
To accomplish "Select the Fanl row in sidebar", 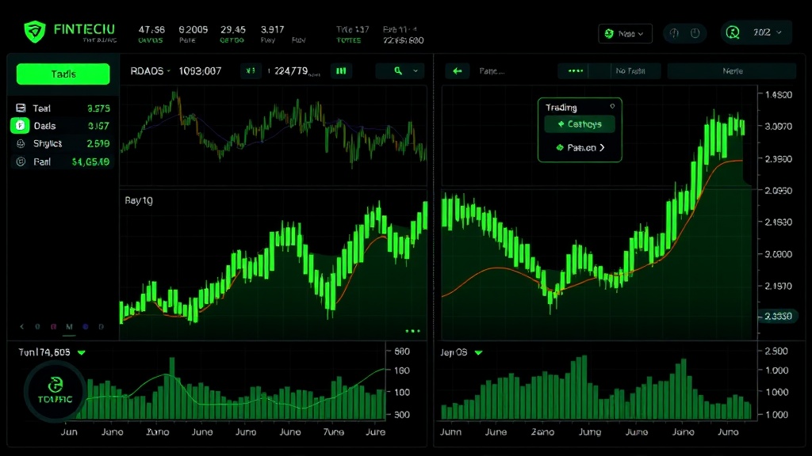I will tap(63, 161).
